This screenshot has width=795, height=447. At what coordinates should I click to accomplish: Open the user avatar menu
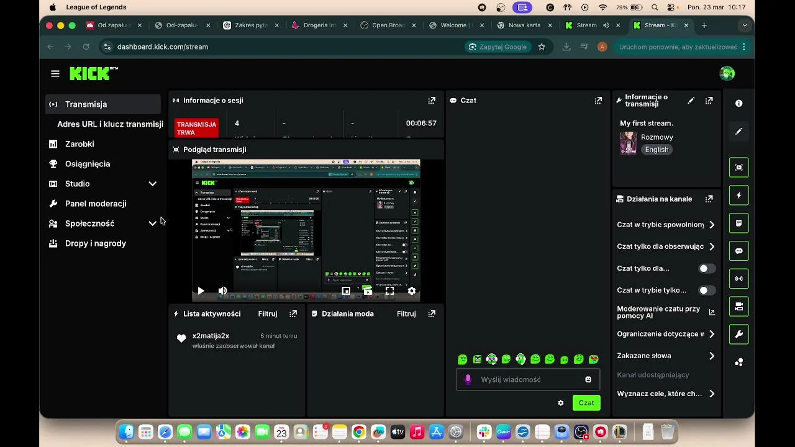(x=727, y=73)
